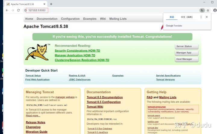This screenshot has width=217, height=134.
Task: Open translate popup three-dot options menu
Action: click(x=201, y=17)
